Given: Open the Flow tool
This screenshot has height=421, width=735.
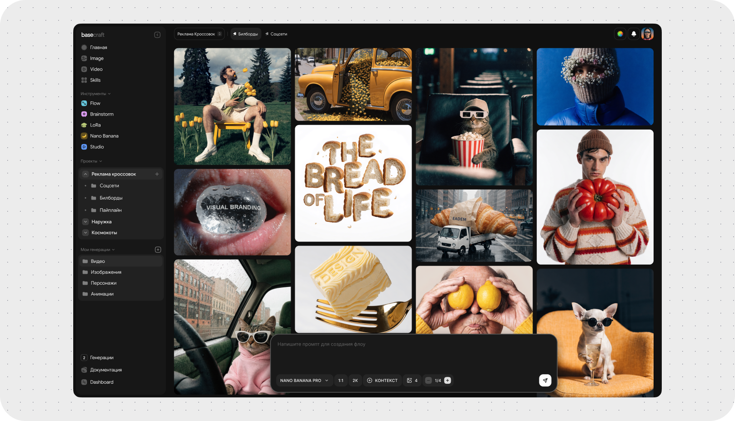Looking at the screenshot, I should (x=95, y=103).
